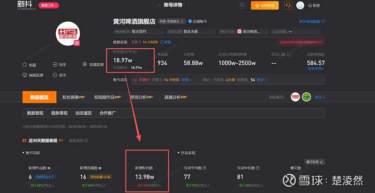Click the search magnifier icon
Screen dimensions: 375x193
[x=242, y=5]
